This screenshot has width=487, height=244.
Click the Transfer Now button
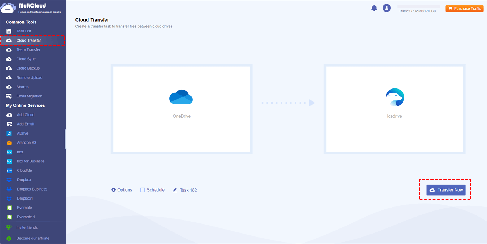[x=446, y=190]
